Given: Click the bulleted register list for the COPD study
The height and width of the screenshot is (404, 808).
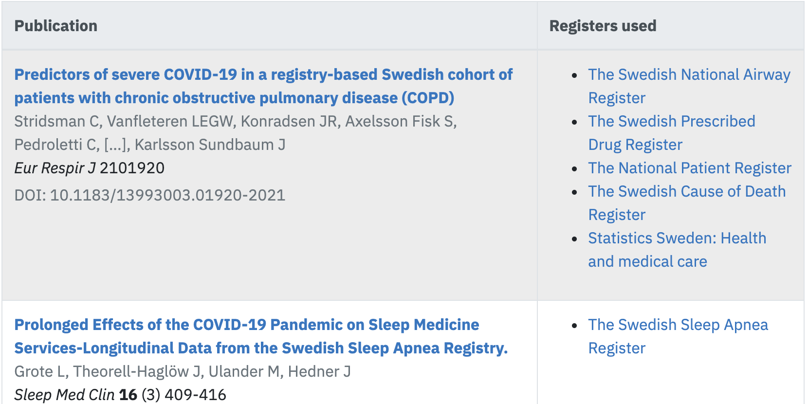Looking at the screenshot, I should [x=681, y=168].
